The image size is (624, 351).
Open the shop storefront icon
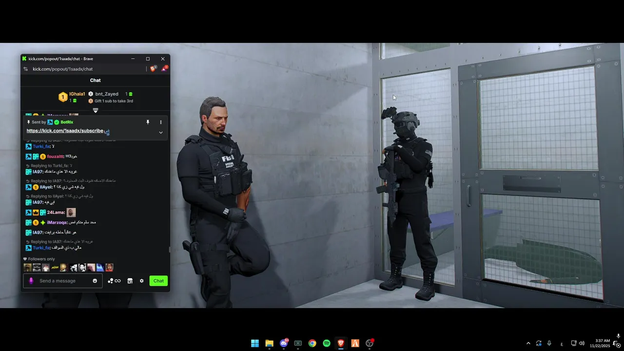(130, 281)
